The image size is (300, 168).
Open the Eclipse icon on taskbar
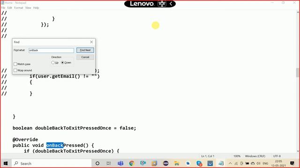point(165,163)
